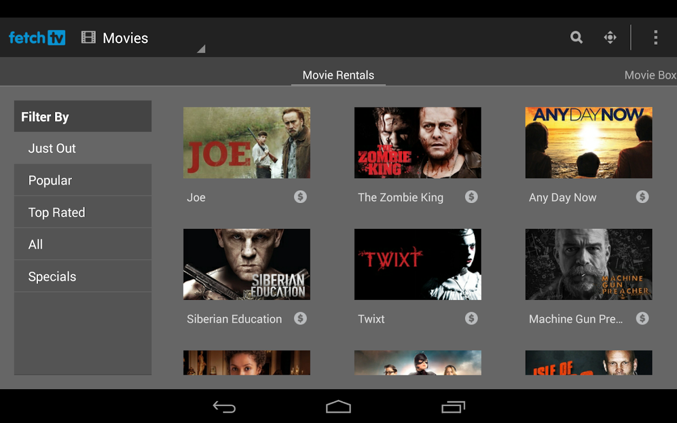677x423 pixels.
Task: Select the Movie Rentals tab
Action: pos(338,75)
